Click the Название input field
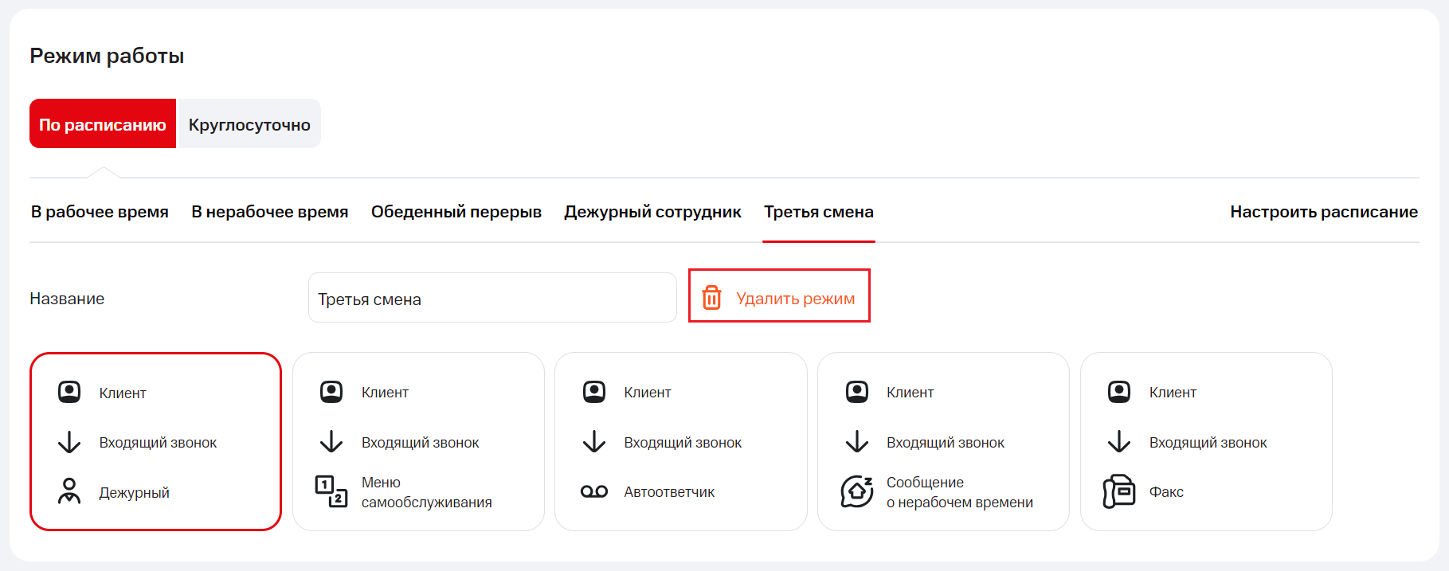This screenshot has height=571, width=1449. (x=492, y=299)
